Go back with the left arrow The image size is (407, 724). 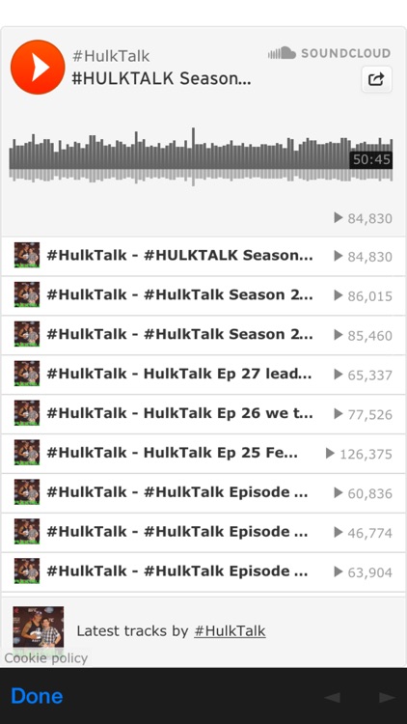tap(332, 697)
